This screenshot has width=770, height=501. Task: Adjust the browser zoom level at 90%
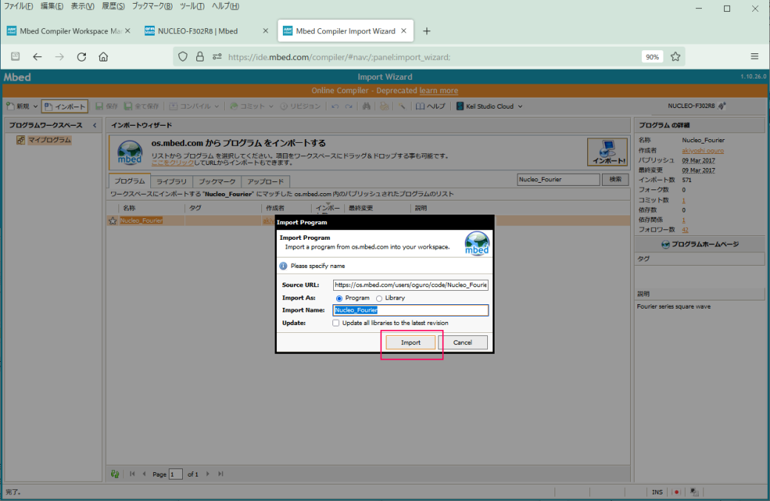point(652,56)
